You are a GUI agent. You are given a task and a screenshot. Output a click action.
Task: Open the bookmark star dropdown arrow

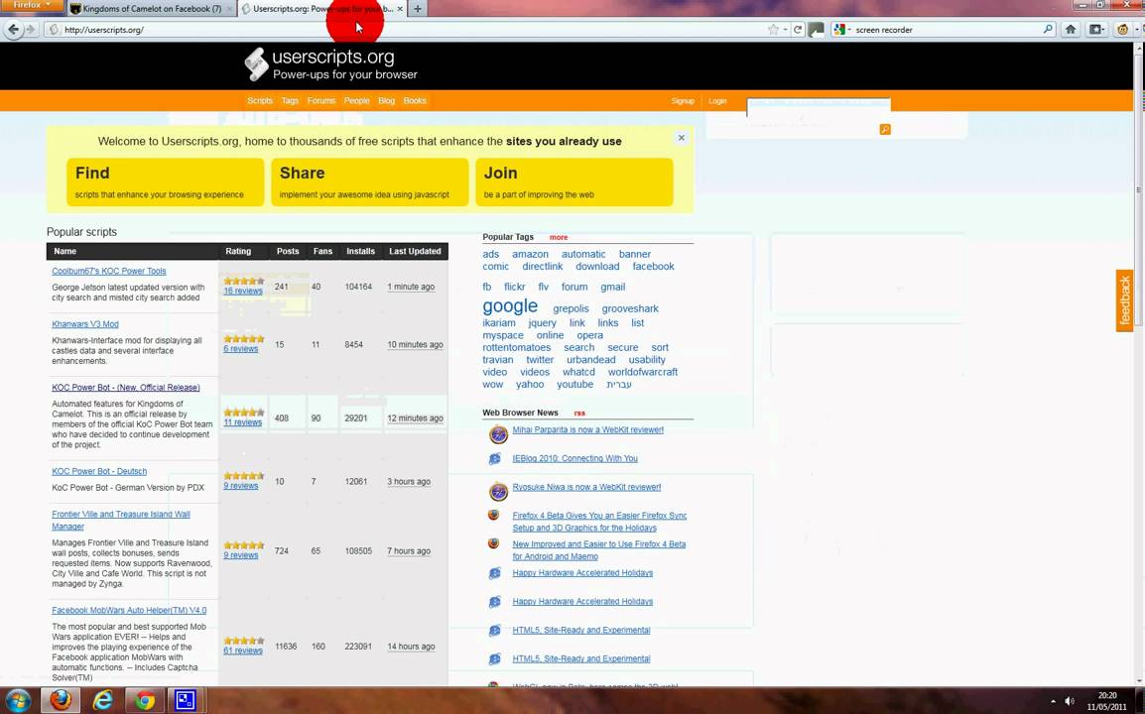pos(785,29)
